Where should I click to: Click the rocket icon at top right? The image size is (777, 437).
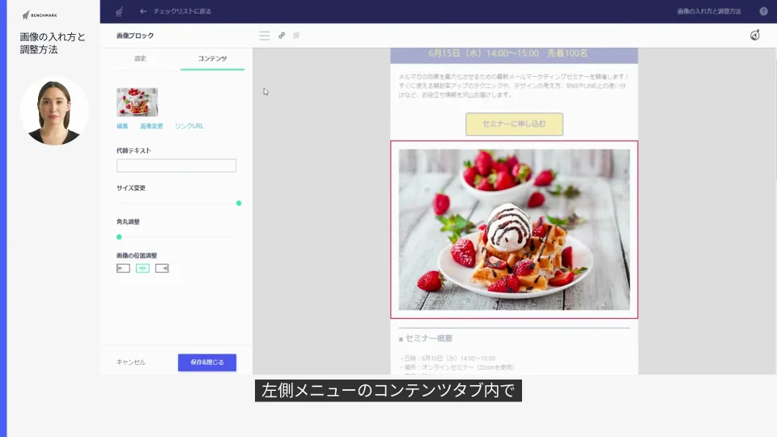click(754, 35)
